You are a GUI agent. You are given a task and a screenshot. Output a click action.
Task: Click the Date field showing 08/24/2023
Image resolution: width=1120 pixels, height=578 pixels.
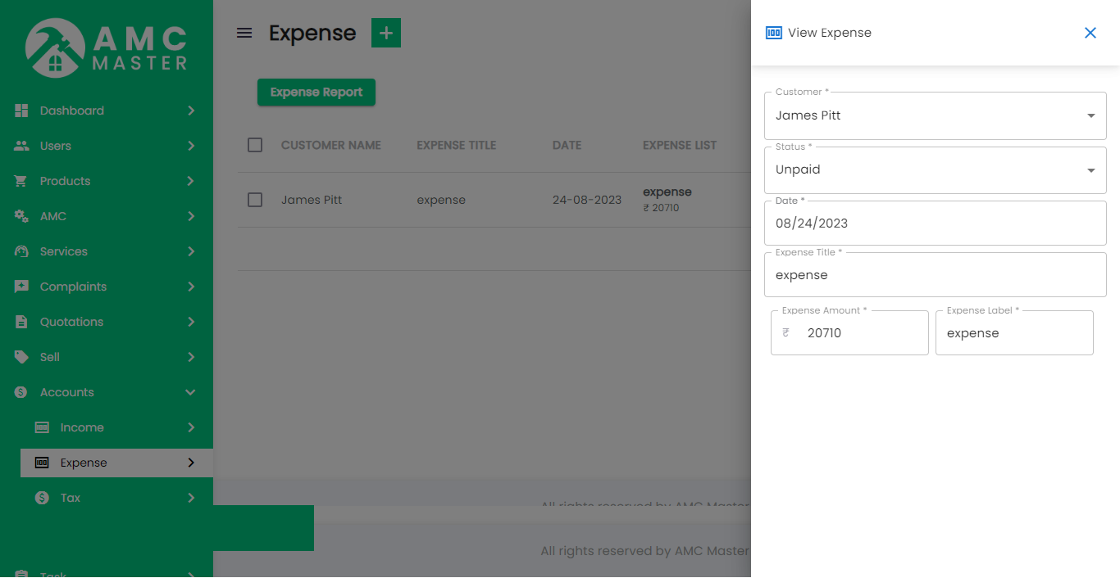click(935, 224)
